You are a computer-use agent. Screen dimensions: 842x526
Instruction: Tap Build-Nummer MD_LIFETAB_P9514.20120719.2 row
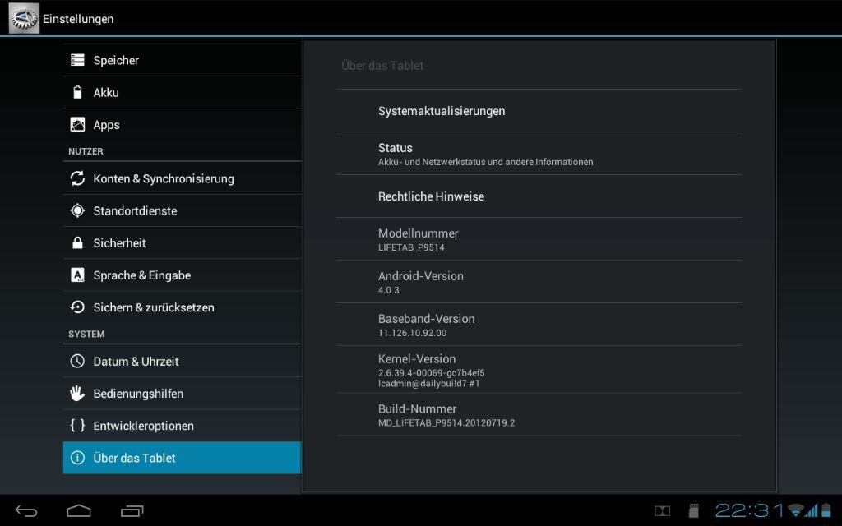pyautogui.click(x=539, y=414)
